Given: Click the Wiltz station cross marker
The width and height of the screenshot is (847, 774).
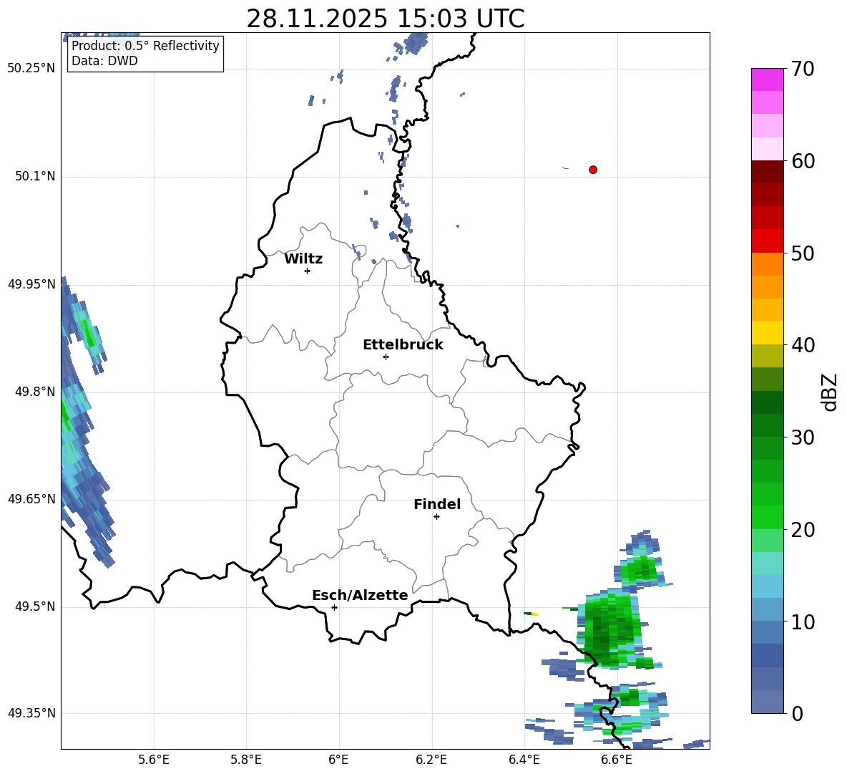Looking at the screenshot, I should pos(308,271).
